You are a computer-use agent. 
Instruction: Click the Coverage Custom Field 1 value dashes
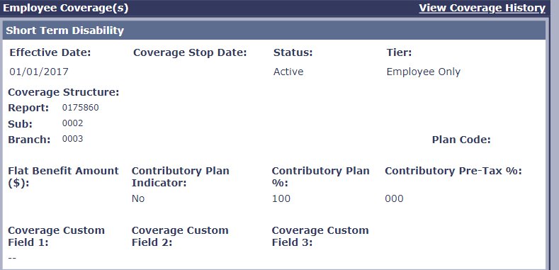pyautogui.click(x=12, y=257)
